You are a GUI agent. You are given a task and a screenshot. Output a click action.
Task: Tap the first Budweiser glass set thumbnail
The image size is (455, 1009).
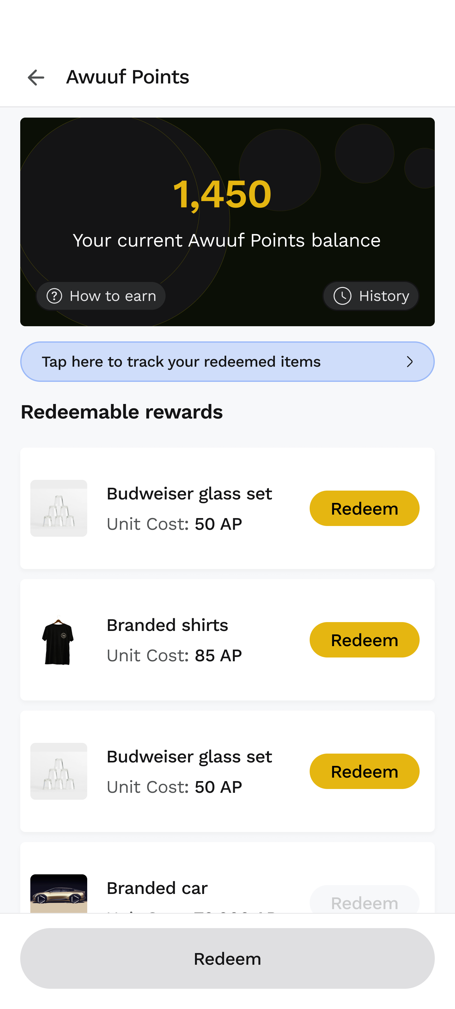pos(59,508)
